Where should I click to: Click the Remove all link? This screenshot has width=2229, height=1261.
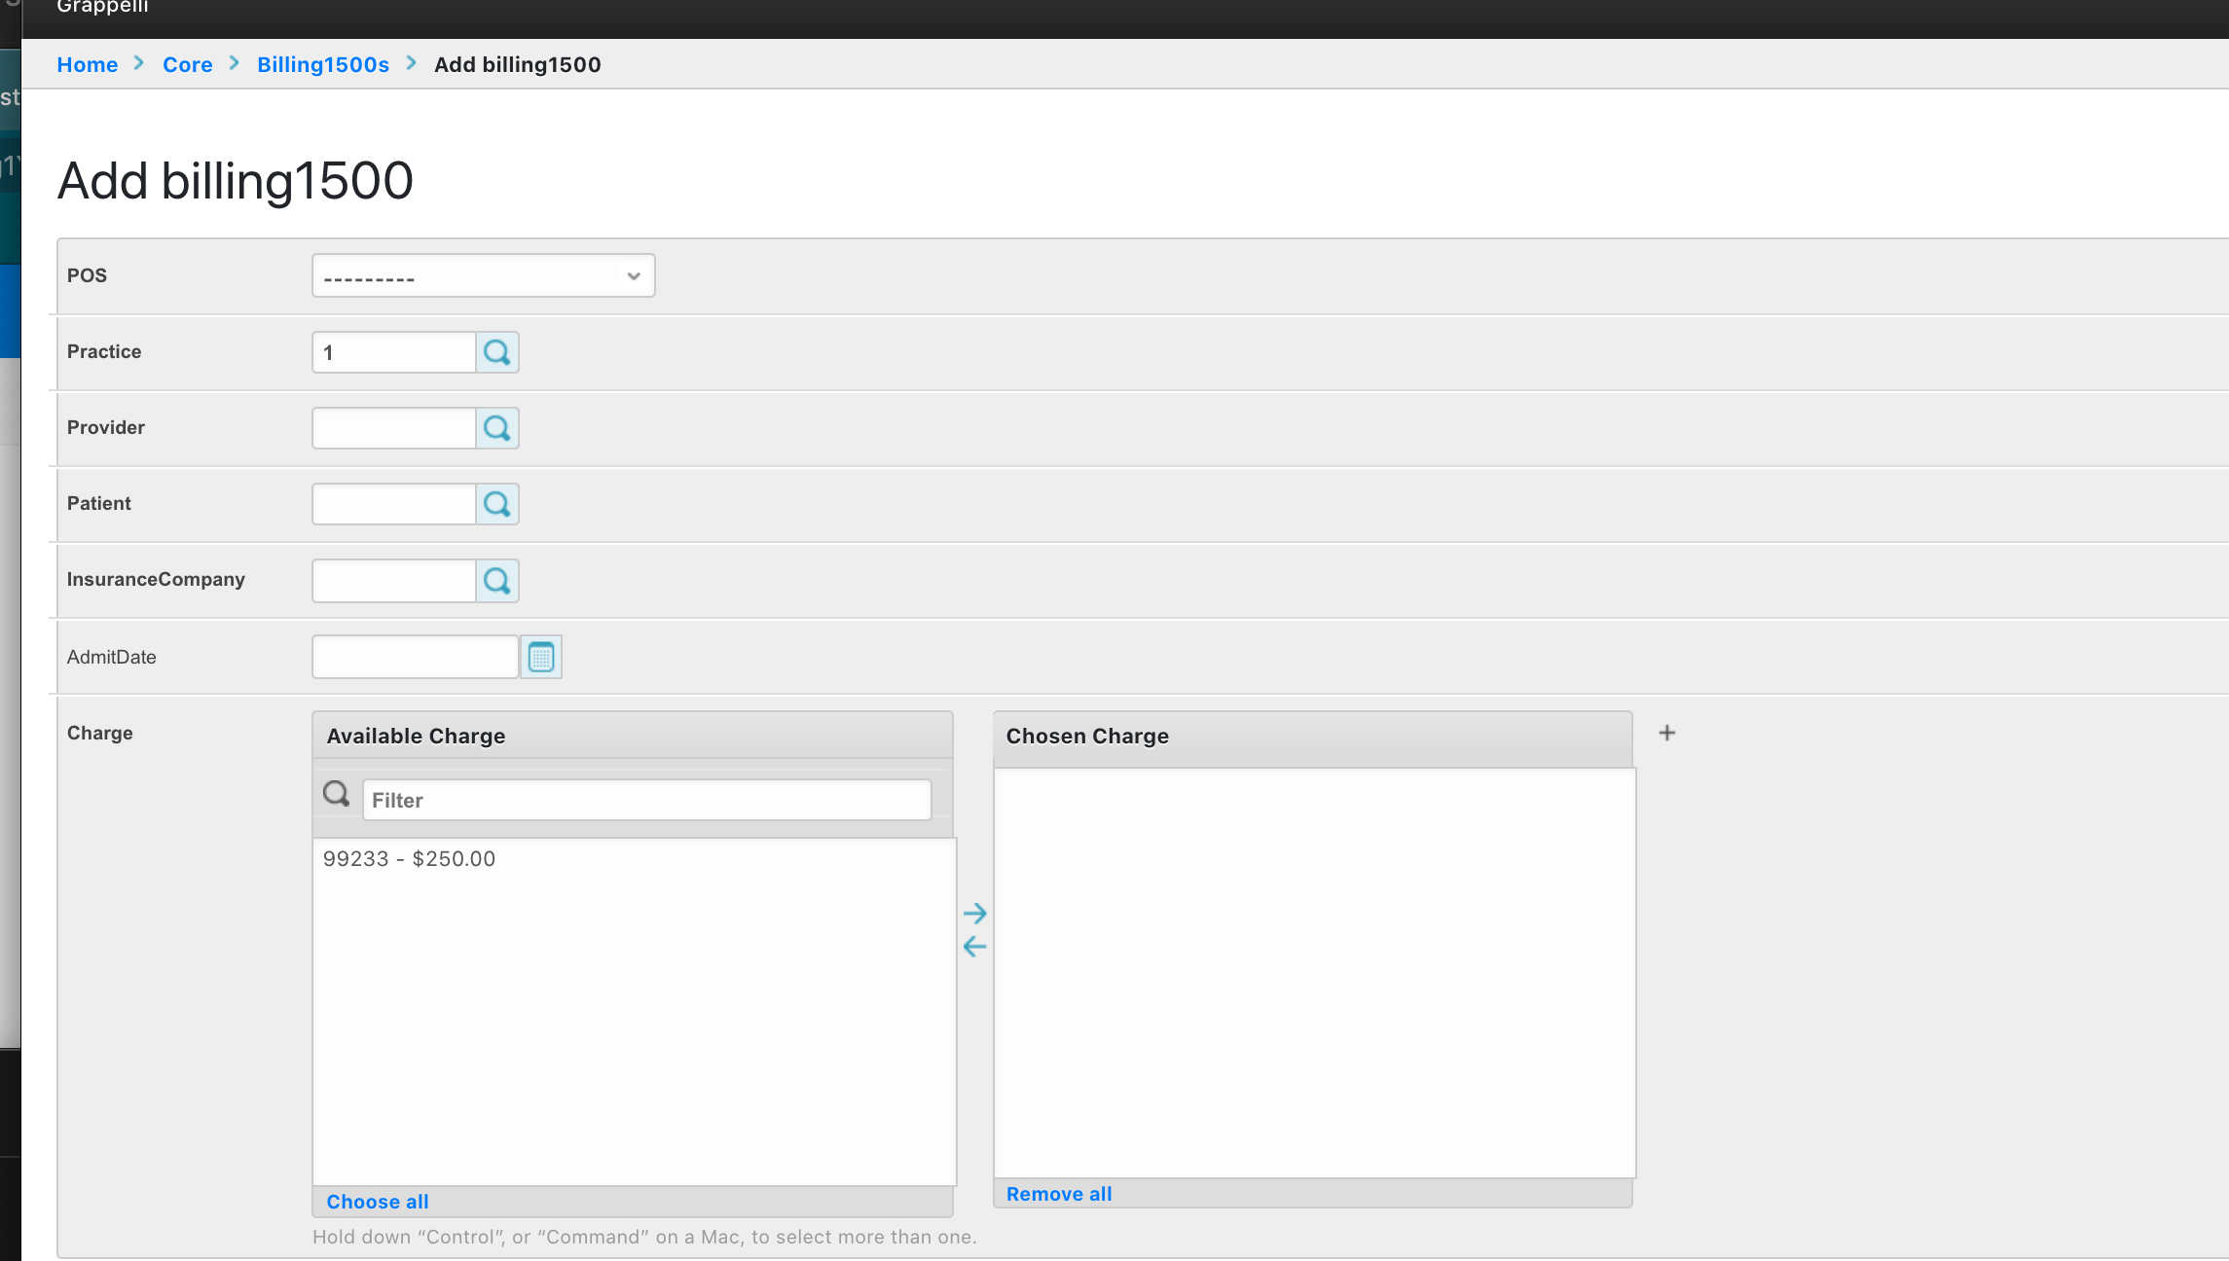[x=1057, y=1193]
